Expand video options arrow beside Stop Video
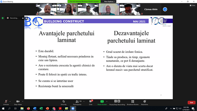The height and width of the screenshot is (111, 197). pyautogui.click(x=23, y=101)
